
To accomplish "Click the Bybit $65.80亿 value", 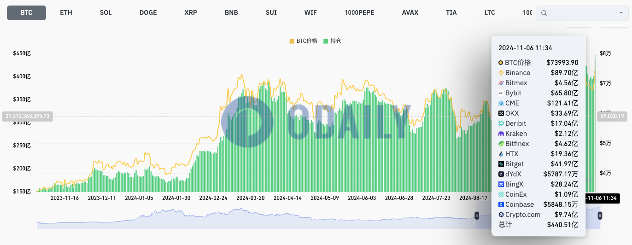I will coord(565,93).
